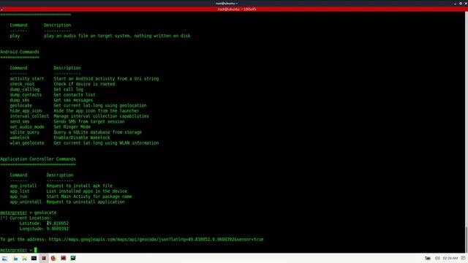Click the 'send_sms' command

tap(20, 122)
